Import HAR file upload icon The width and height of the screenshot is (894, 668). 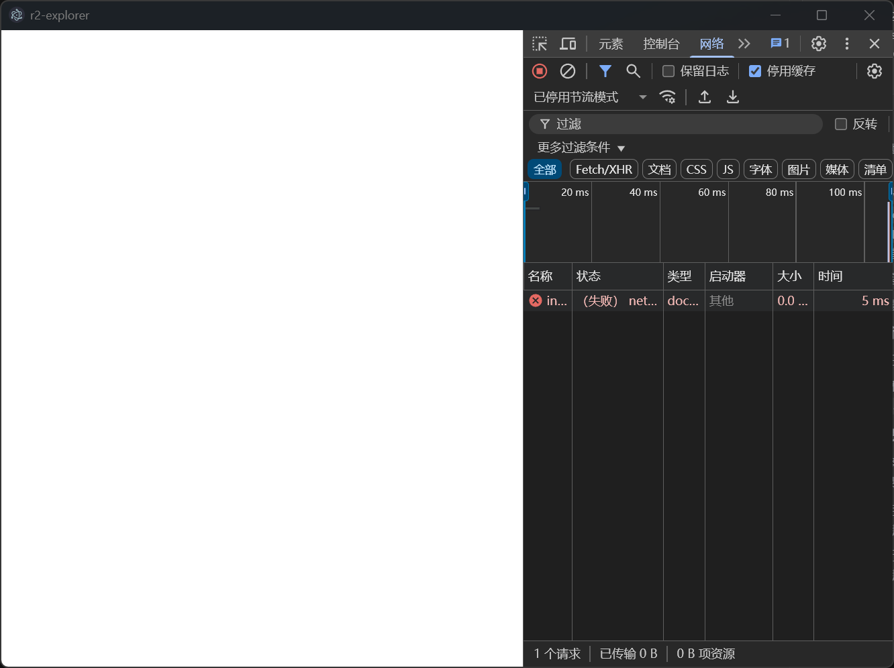pos(705,97)
